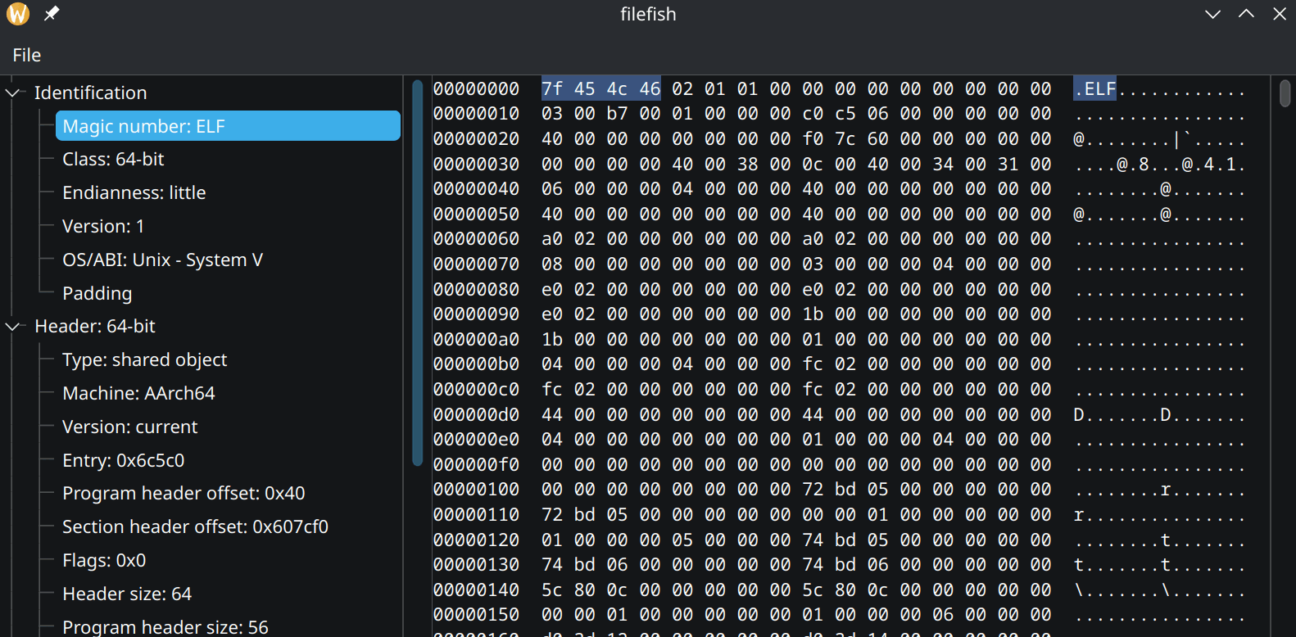Click the filefish window title
Viewport: 1296px width, 637px height.
(x=648, y=14)
